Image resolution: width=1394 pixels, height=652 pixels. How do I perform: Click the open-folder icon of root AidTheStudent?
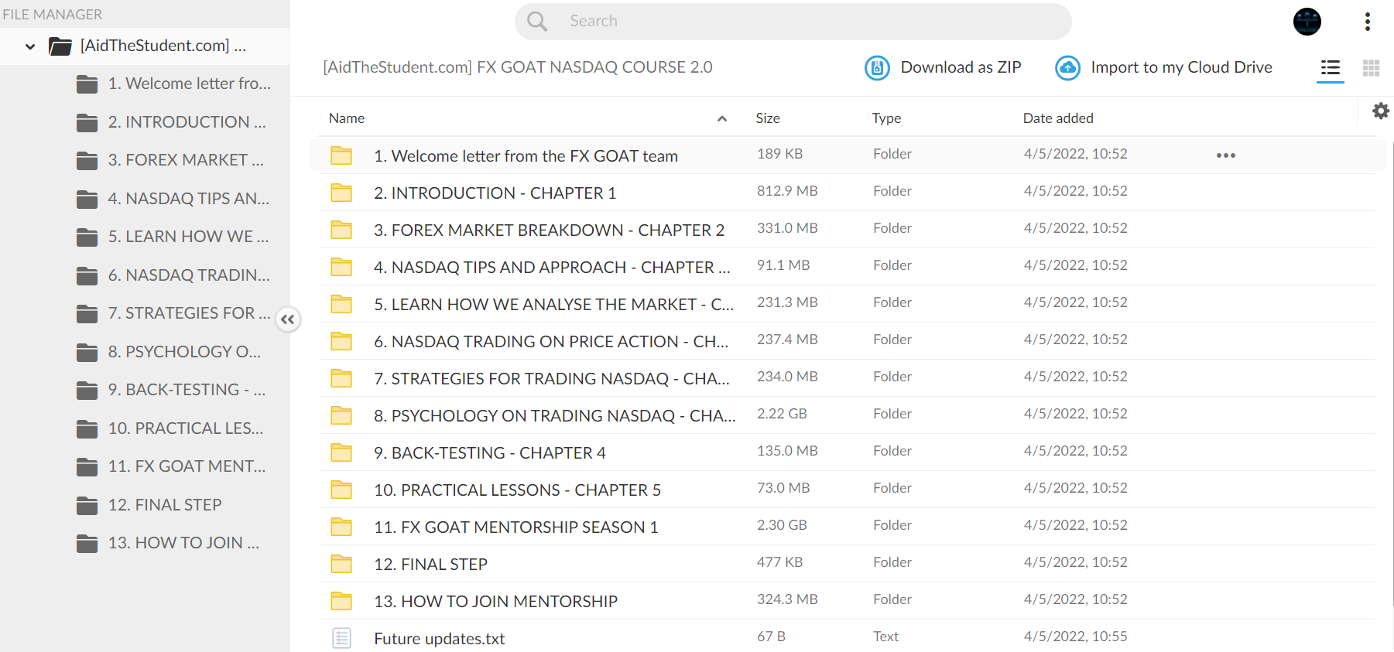pyautogui.click(x=60, y=46)
